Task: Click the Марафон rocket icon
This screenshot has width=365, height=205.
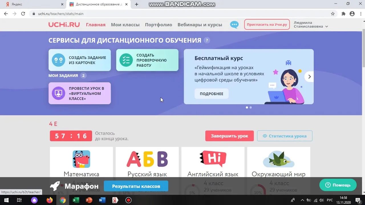Action: (x=55, y=186)
